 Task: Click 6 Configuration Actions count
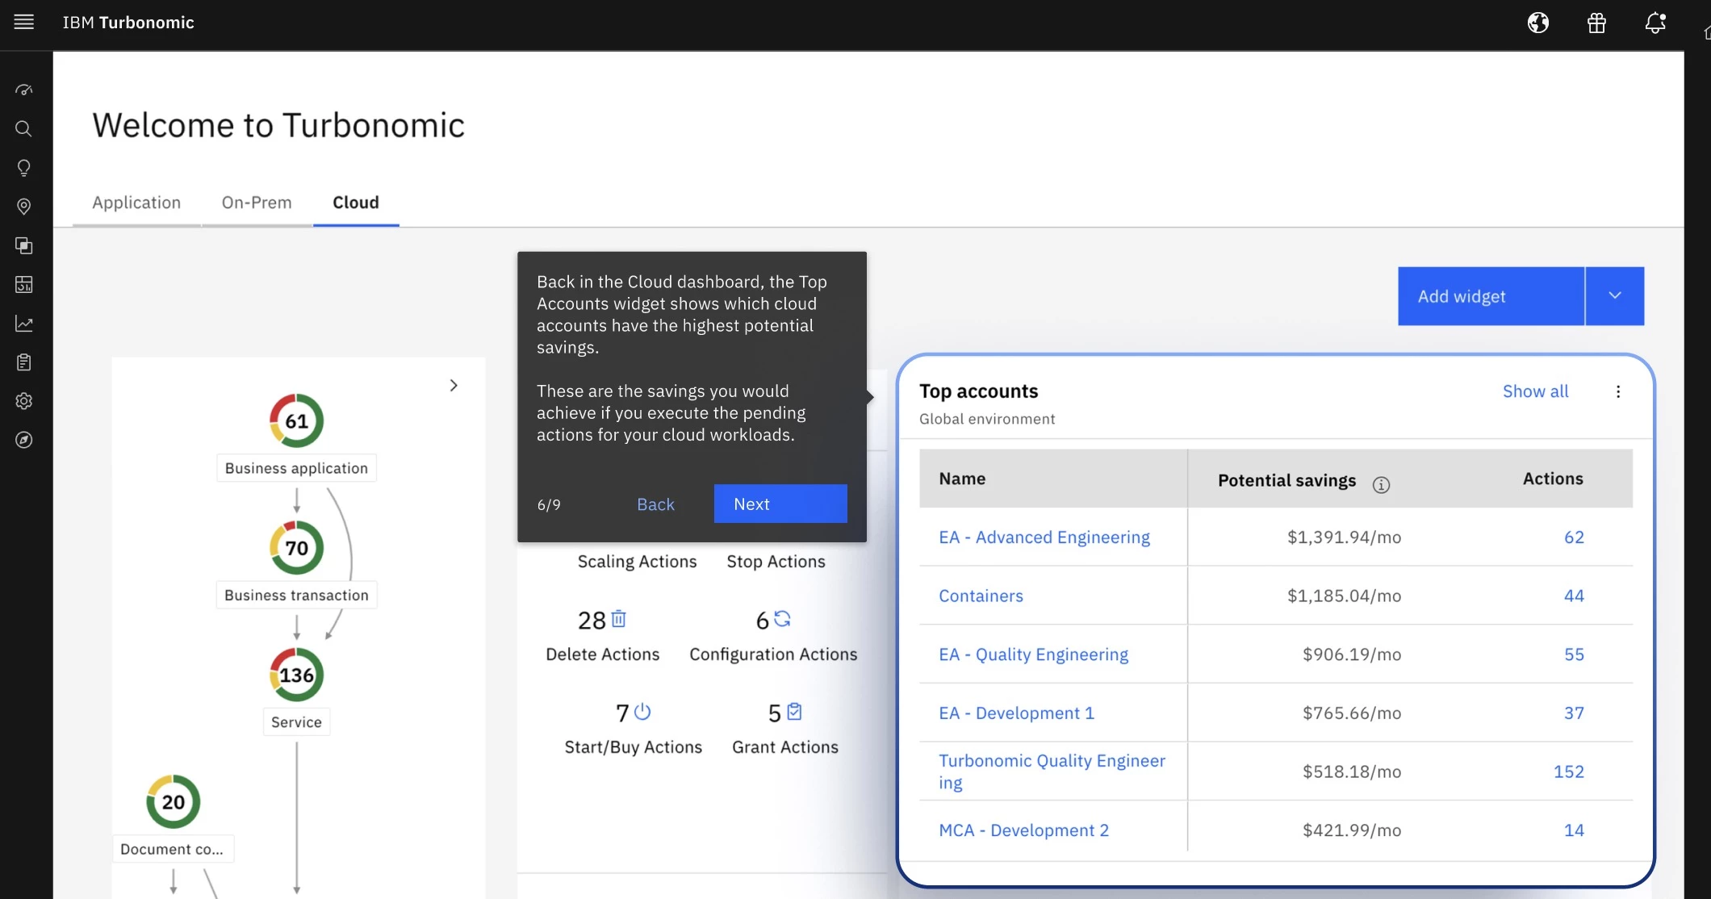tap(763, 620)
